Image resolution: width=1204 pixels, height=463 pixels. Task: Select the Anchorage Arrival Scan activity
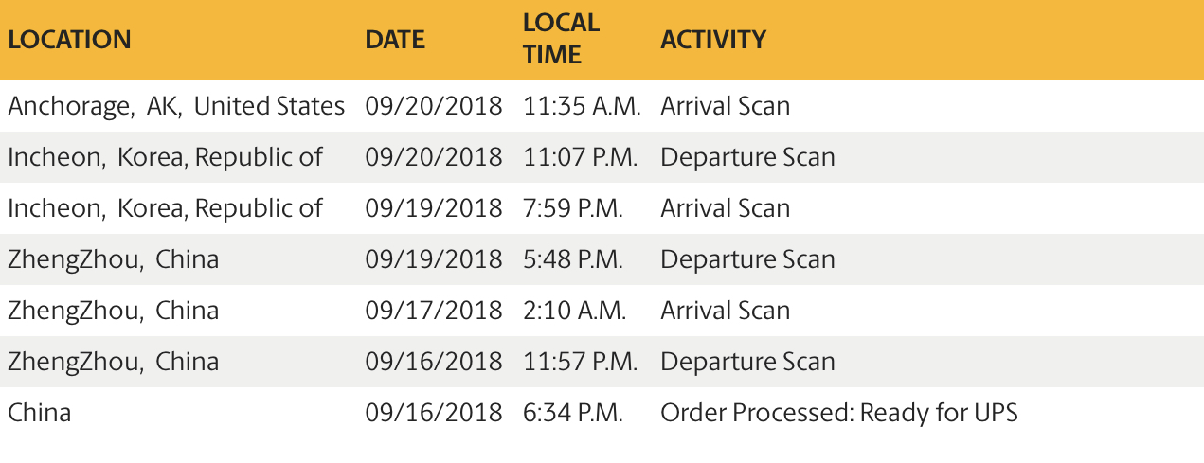click(726, 106)
